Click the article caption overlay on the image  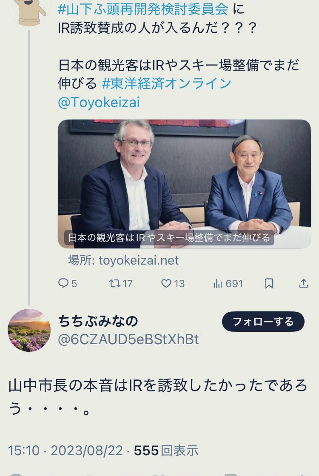(169, 237)
